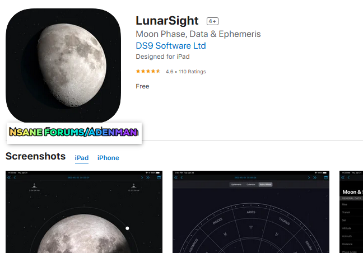Click Aries symbol glyph on the wheel
The height and width of the screenshot is (253, 363).
[251, 227]
